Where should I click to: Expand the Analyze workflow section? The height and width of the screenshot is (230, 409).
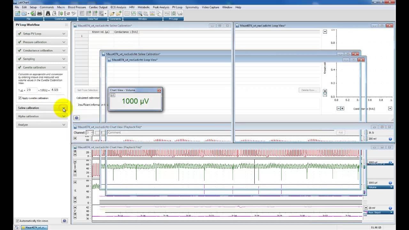pyautogui.click(x=42, y=125)
